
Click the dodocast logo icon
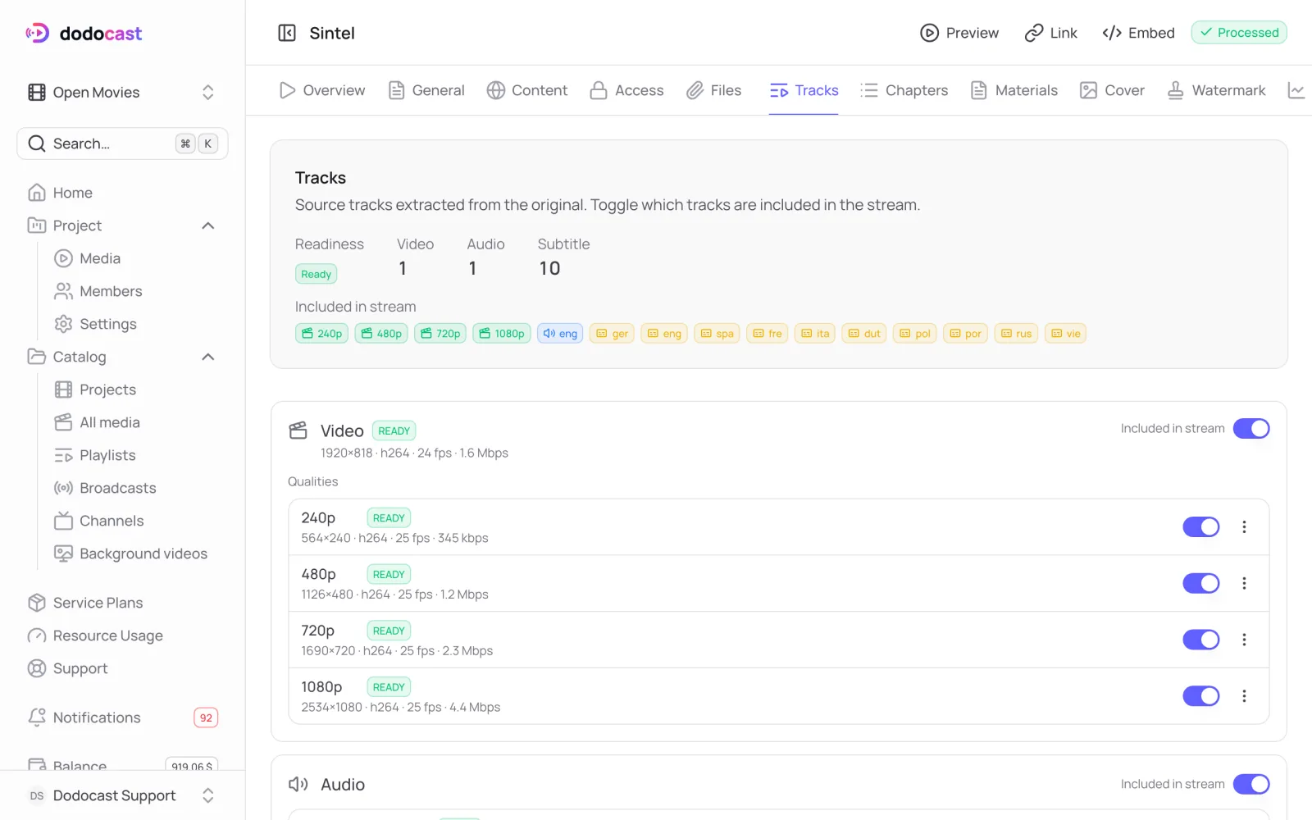click(38, 33)
